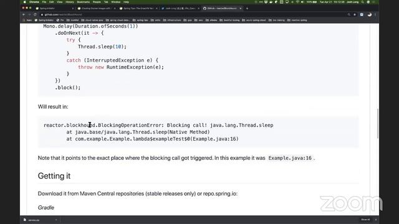
Task: Open the Help menu
Action: [126, 2]
